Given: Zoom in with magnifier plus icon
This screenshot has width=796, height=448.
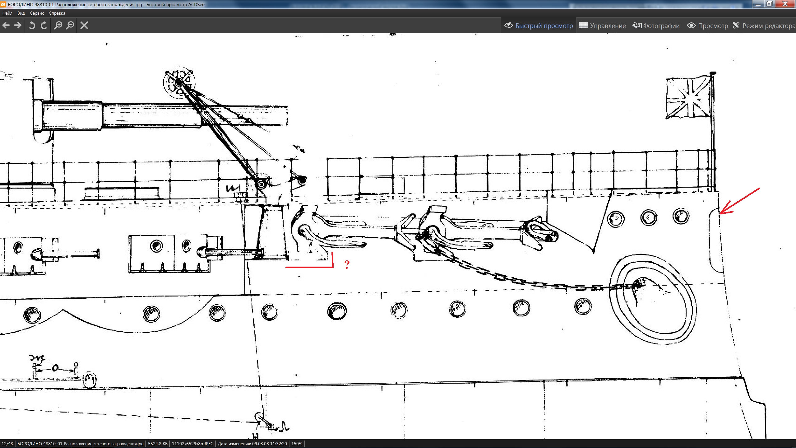Looking at the screenshot, I should [x=58, y=25].
